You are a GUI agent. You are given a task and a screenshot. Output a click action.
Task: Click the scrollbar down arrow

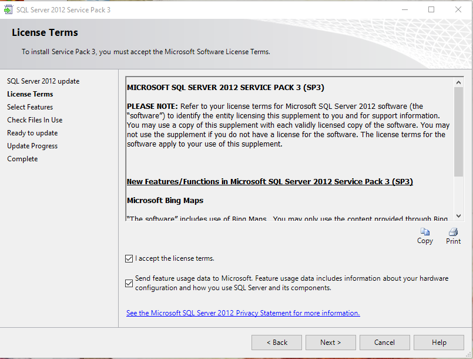[x=459, y=214]
